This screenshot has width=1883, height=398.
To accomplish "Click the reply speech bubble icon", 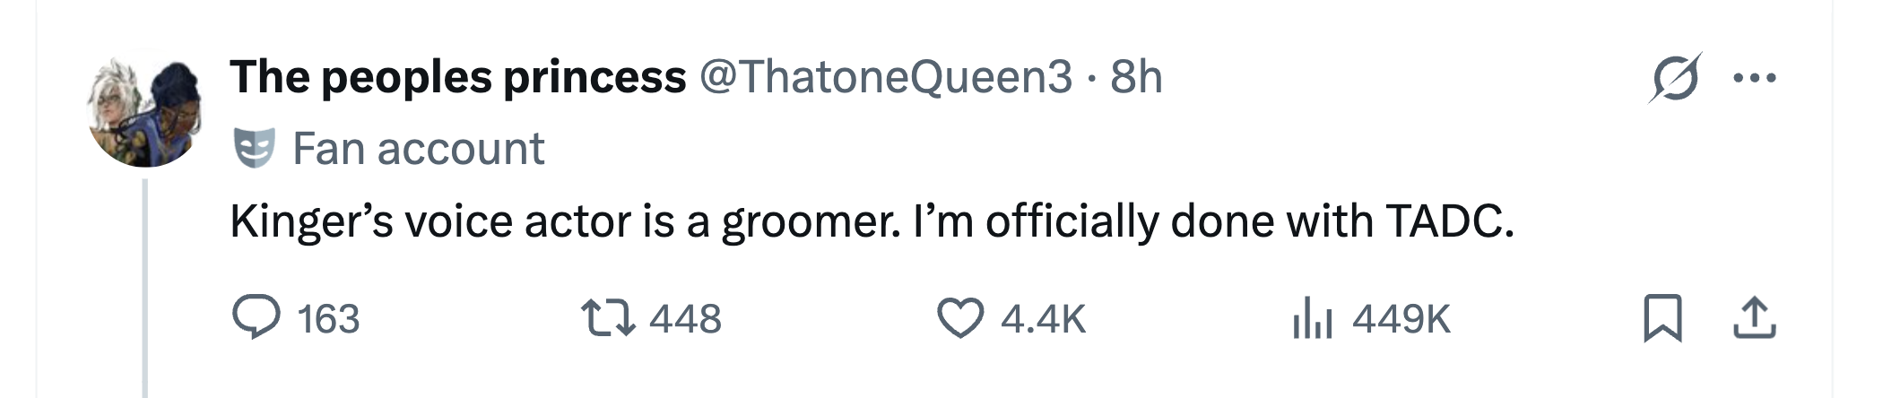I will (256, 318).
